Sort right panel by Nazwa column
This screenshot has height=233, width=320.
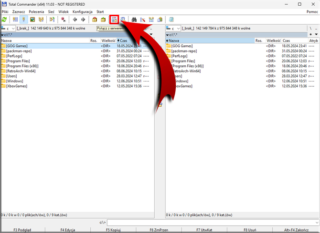pyautogui.click(x=210, y=41)
